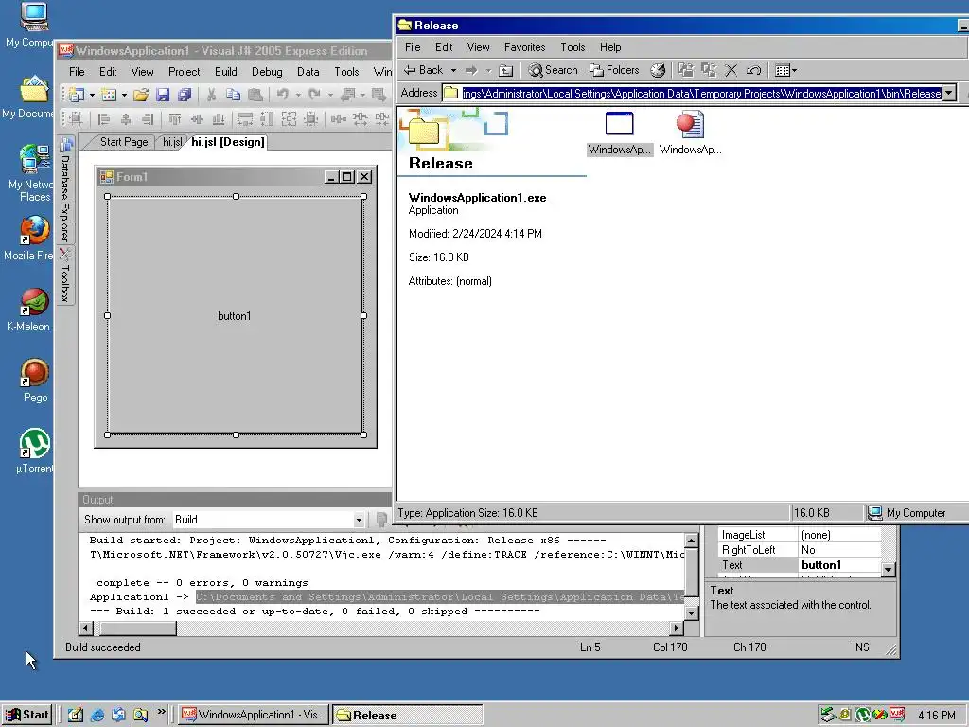Click the RightToLeft property row

801,550
